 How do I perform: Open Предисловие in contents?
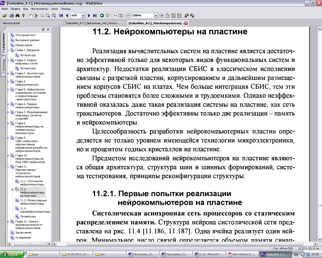coord(24,45)
